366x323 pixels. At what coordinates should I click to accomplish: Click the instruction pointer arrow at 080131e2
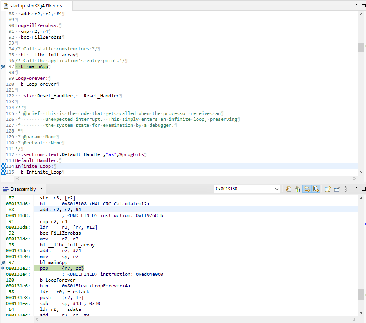pyautogui.click(x=3, y=268)
